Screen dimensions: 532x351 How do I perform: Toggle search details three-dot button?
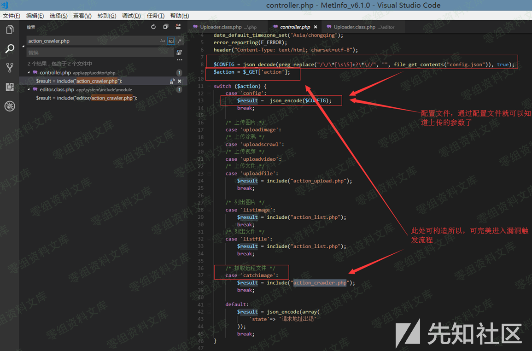pyautogui.click(x=179, y=60)
